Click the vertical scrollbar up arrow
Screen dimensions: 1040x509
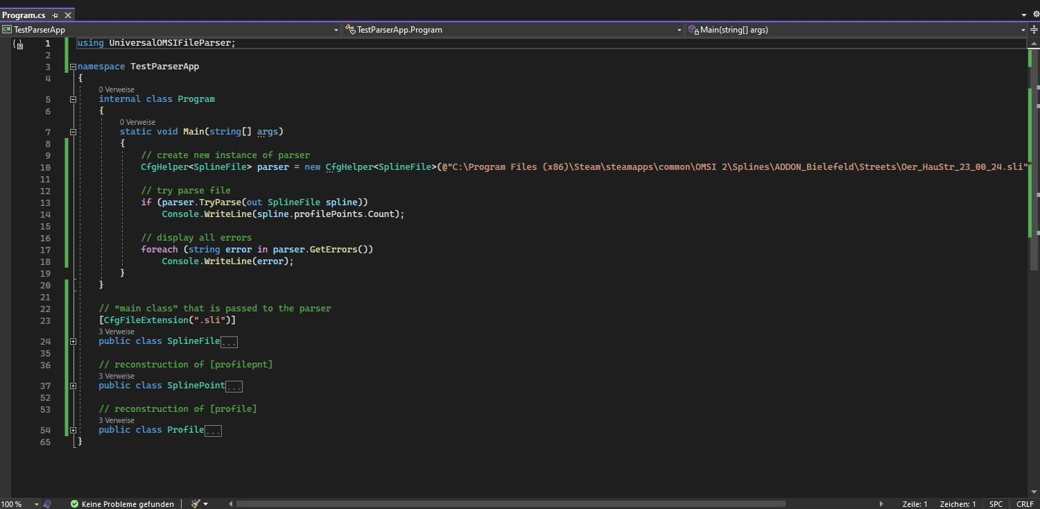click(x=1034, y=42)
